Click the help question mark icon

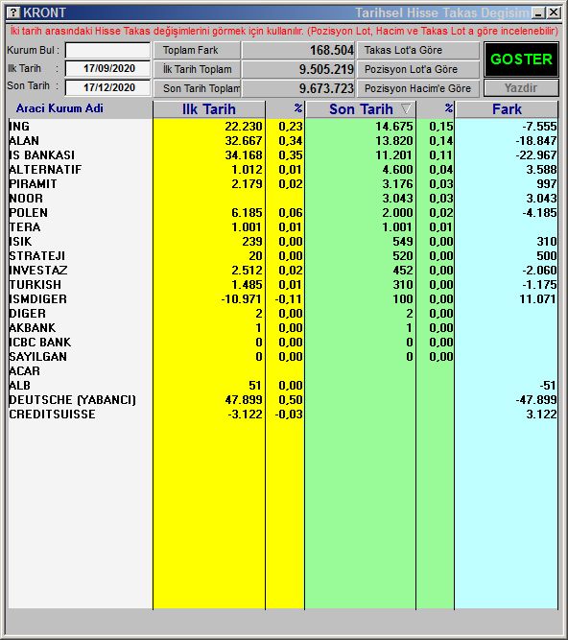click(13, 12)
